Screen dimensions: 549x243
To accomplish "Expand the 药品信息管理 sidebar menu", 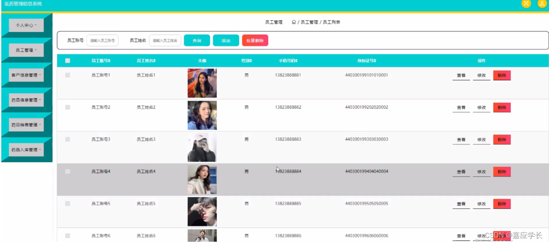I will (26, 100).
